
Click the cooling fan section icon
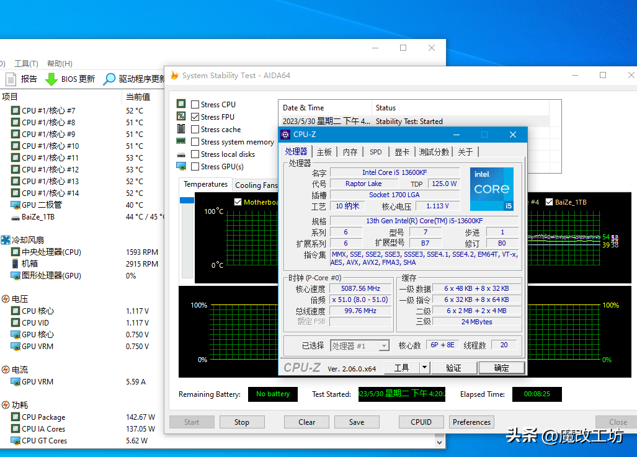(6, 240)
